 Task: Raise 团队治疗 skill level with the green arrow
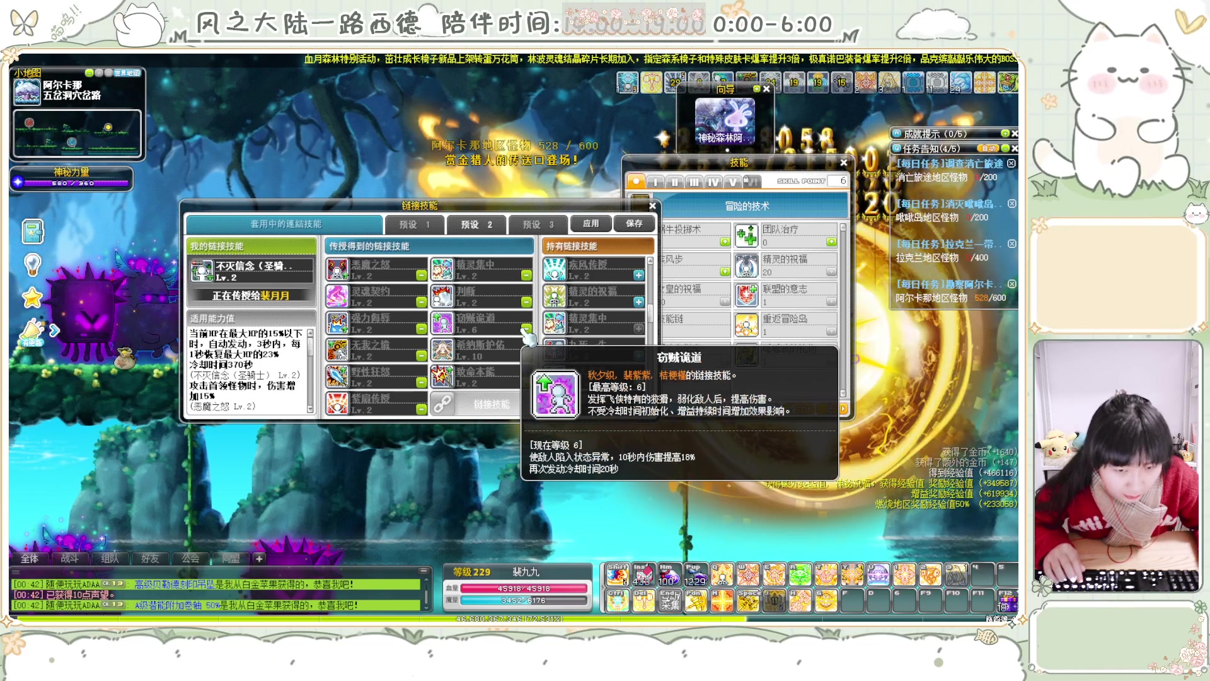831,242
